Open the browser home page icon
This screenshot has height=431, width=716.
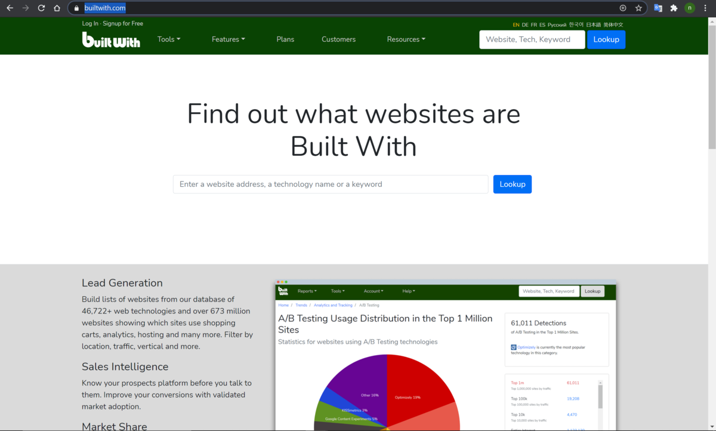pos(57,8)
